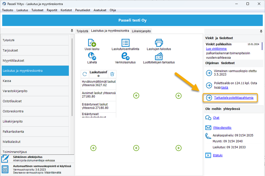Click the left sidebar scrollbar
The image size is (265, 176).
point(72,77)
